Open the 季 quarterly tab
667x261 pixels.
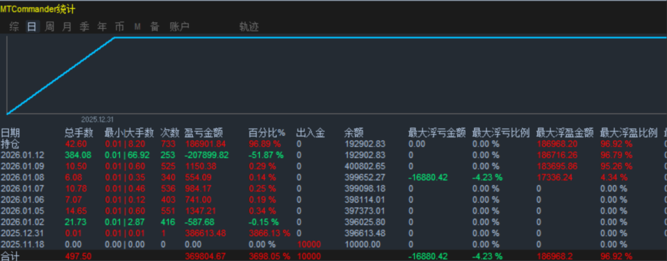85,27
